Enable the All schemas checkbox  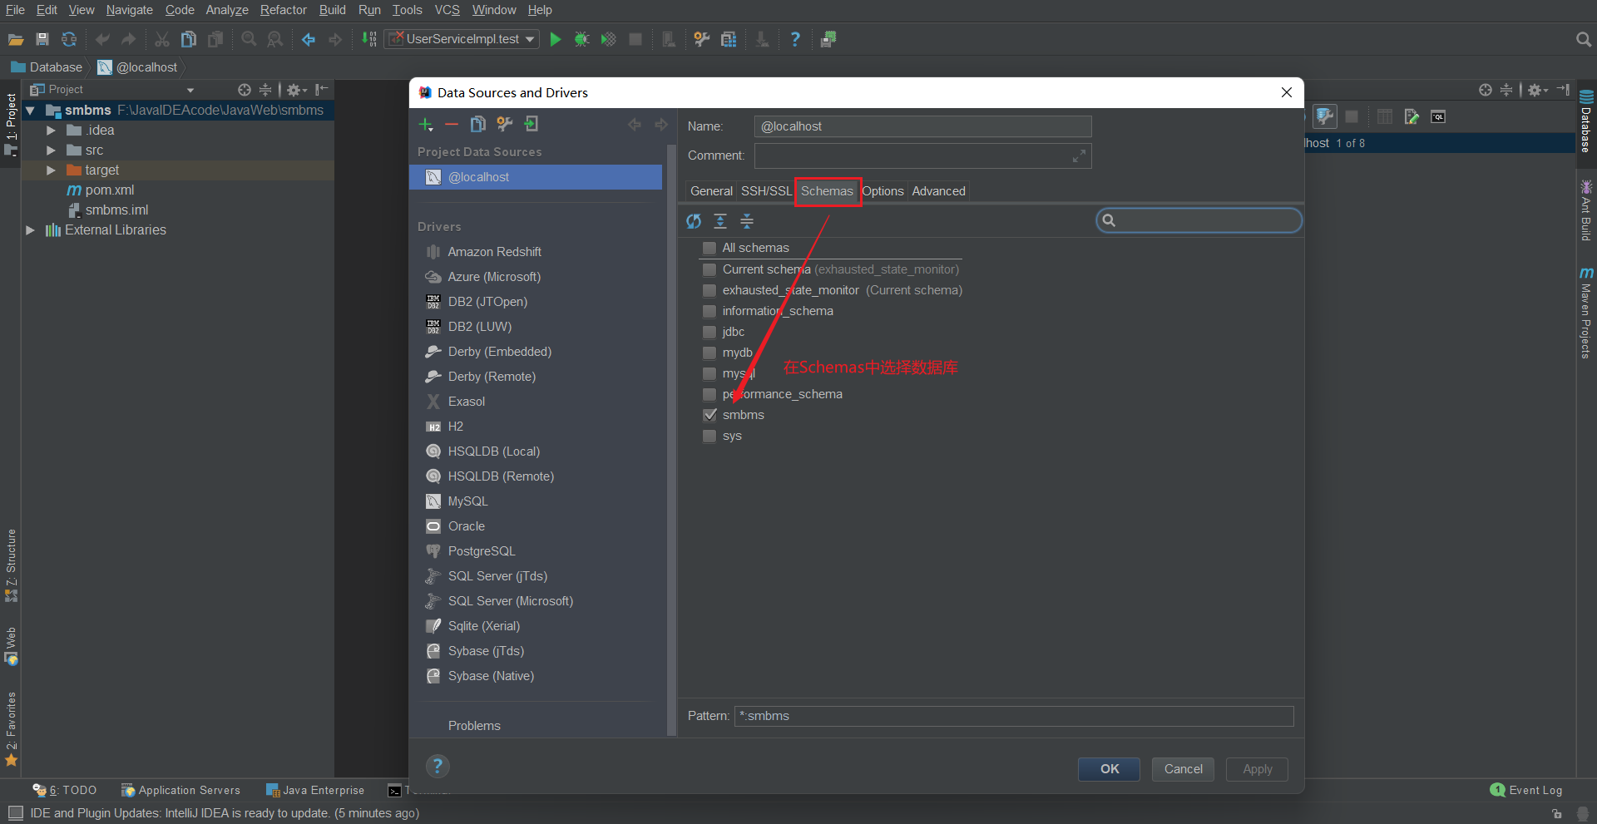[x=710, y=248]
